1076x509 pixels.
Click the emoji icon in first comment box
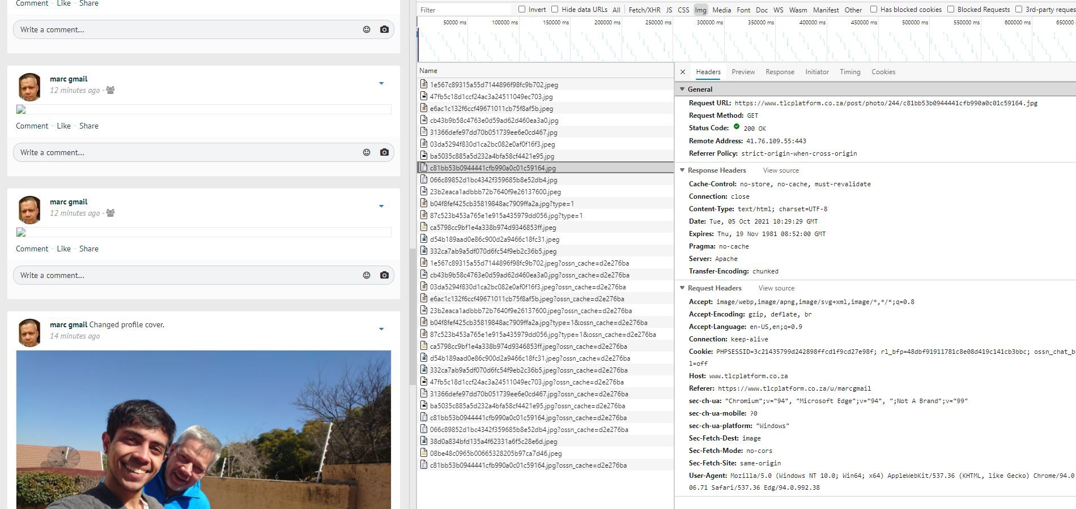pos(367,29)
